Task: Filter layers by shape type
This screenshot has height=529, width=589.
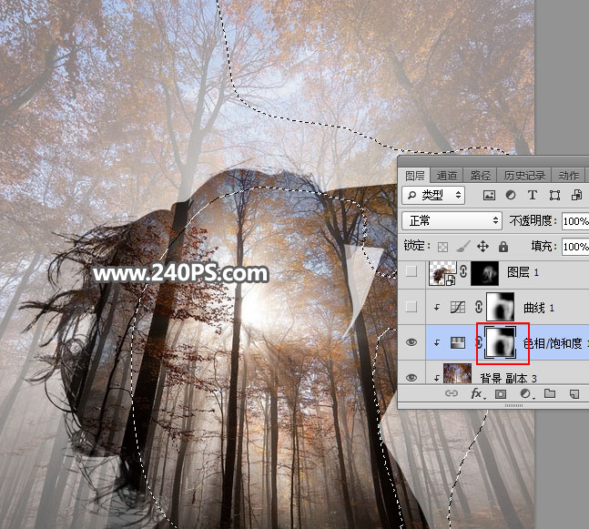Action: pos(554,195)
